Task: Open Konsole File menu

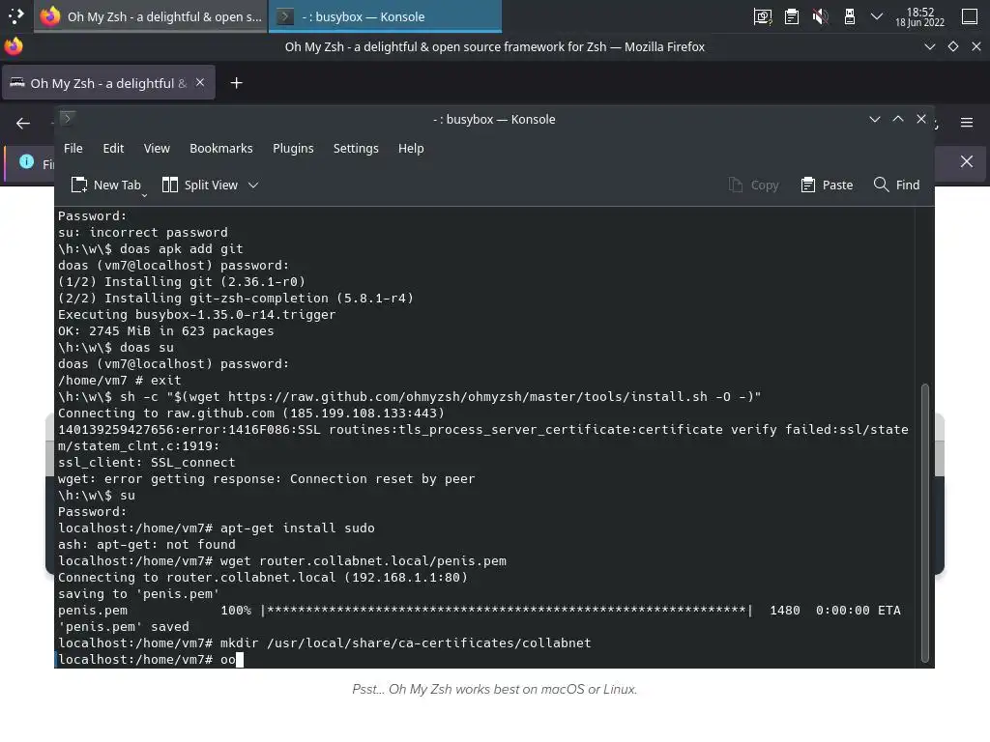Action: pyautogui.click(x=73, y=148)
